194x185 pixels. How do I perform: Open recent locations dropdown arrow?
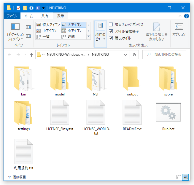(26, 55)
